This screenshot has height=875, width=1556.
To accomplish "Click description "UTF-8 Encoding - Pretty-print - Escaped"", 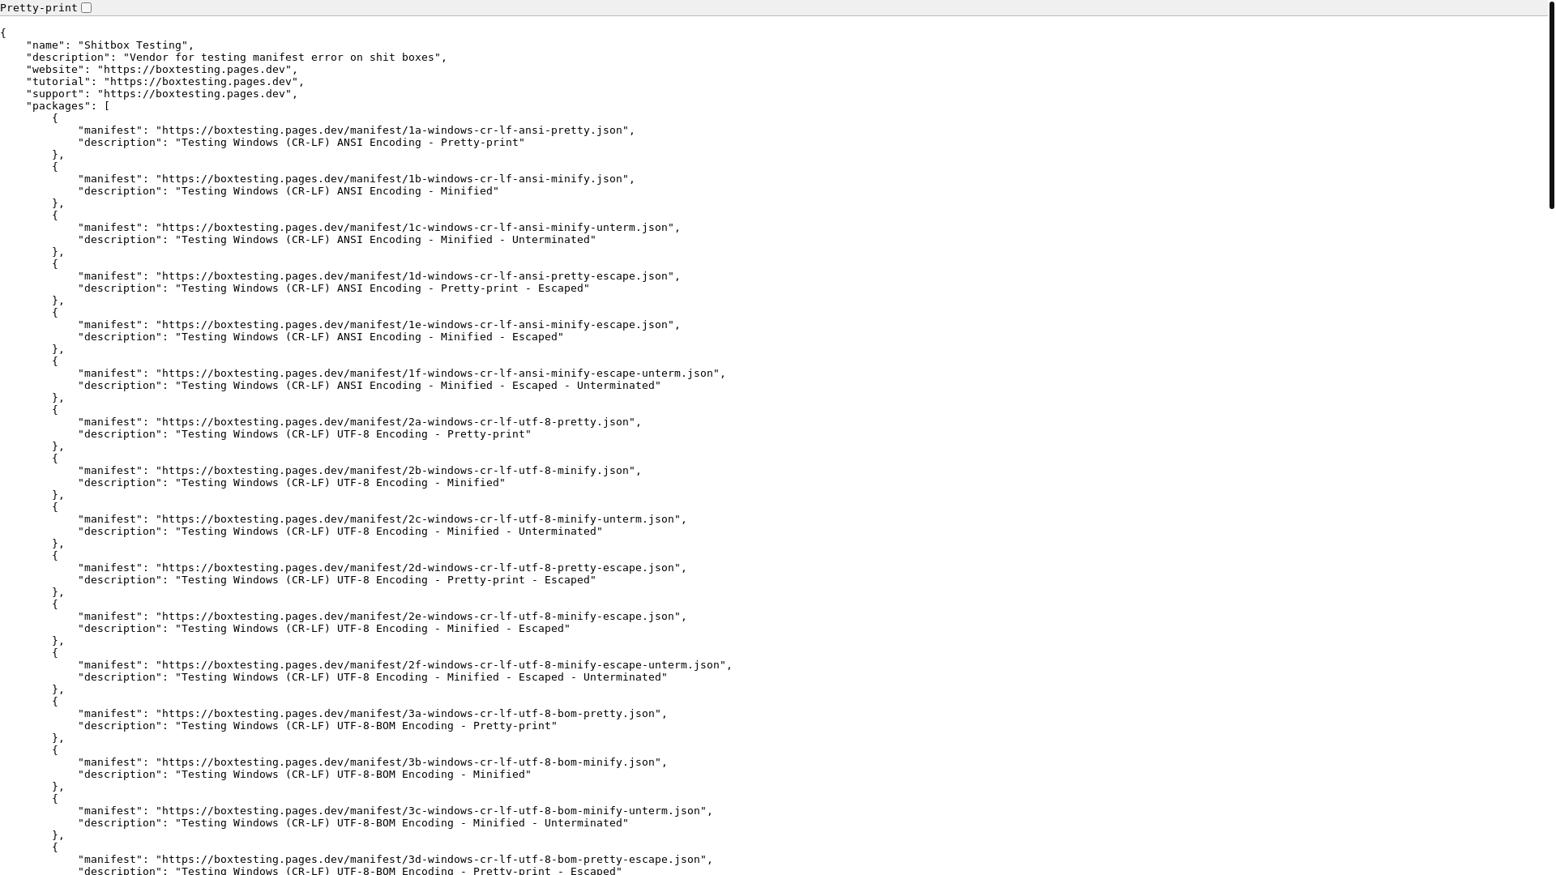I will coord(337,580).
